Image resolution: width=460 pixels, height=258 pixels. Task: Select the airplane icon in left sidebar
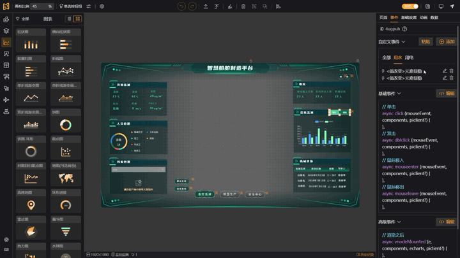pos(6,100)
